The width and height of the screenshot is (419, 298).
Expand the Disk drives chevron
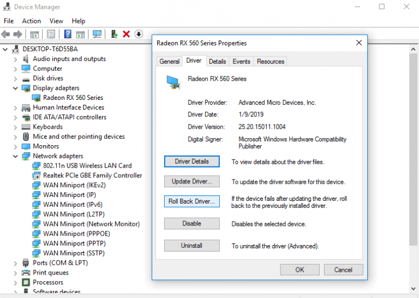(15, 79)
